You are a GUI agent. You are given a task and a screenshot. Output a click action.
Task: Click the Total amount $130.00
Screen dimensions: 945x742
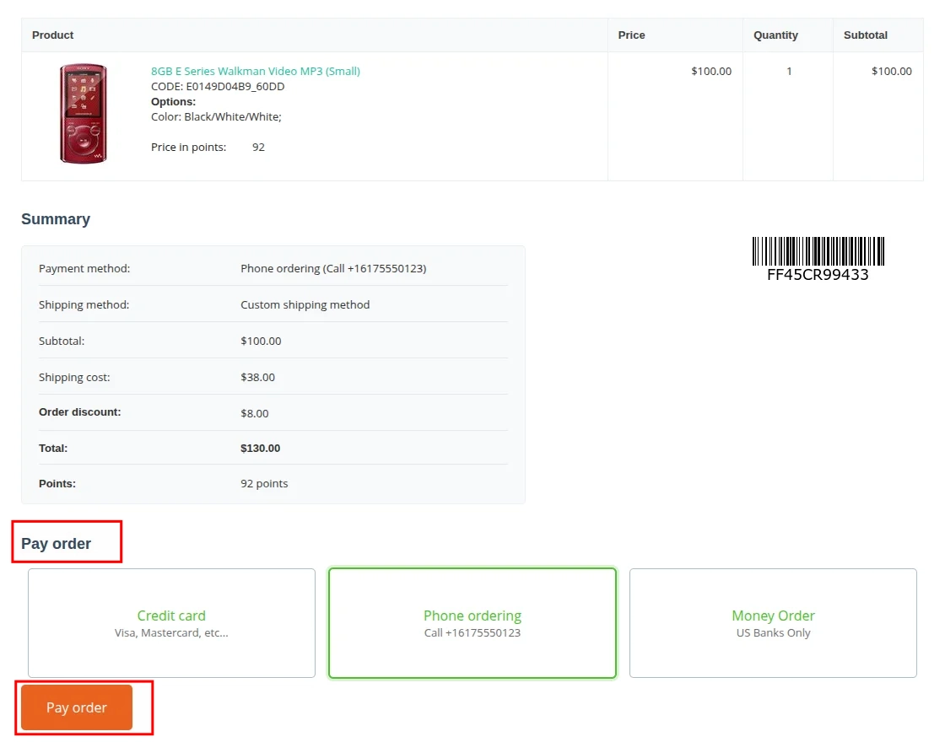pos(260,448)
